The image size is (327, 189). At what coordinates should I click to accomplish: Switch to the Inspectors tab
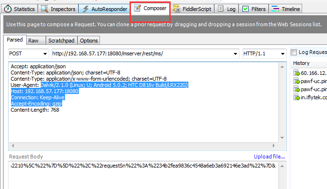pyautogui.click(x=58, y=9)
